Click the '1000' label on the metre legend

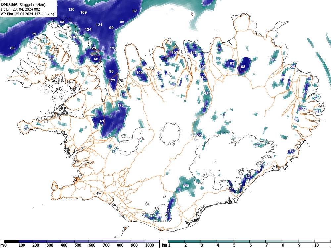click(150, 245)
